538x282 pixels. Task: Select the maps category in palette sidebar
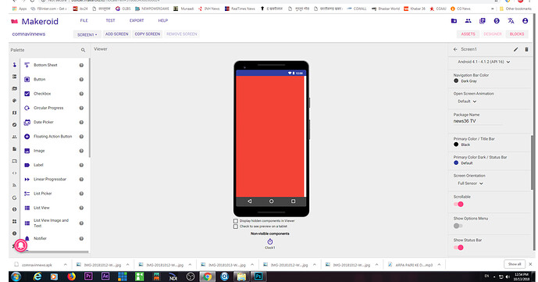(14, 112)
